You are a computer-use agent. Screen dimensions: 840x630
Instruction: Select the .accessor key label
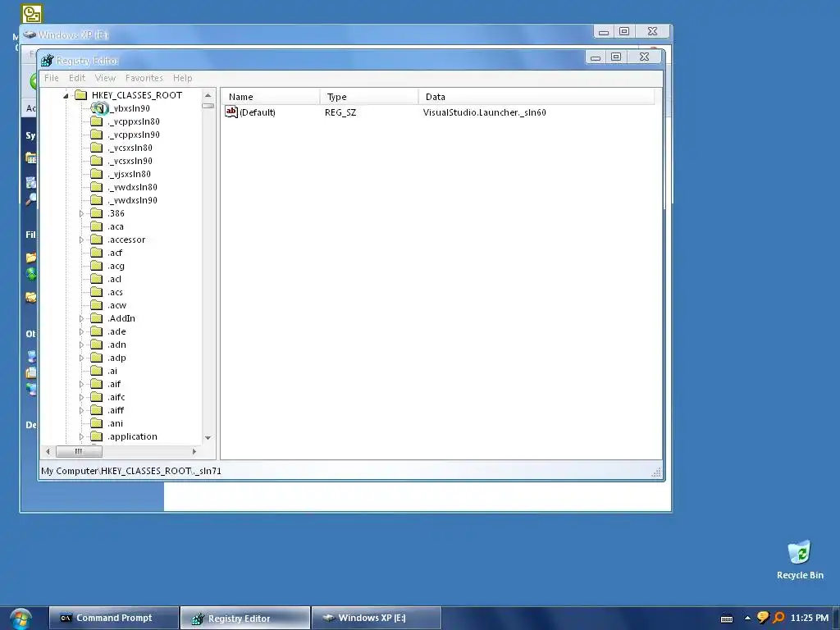point(126,240)
